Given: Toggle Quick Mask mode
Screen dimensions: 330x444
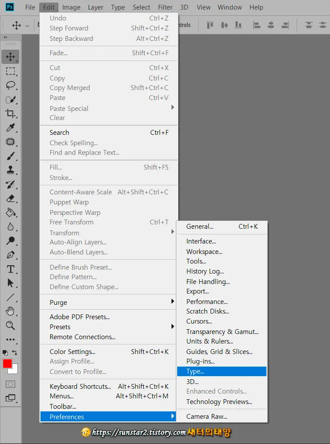Looking at the screenshot, I should click(10, 384).
